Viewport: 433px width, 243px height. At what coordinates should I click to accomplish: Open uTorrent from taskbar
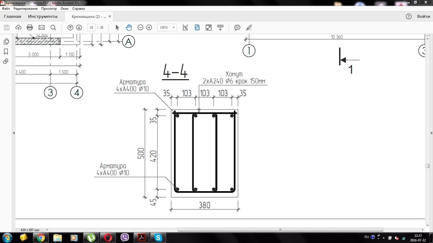(91, 237)
